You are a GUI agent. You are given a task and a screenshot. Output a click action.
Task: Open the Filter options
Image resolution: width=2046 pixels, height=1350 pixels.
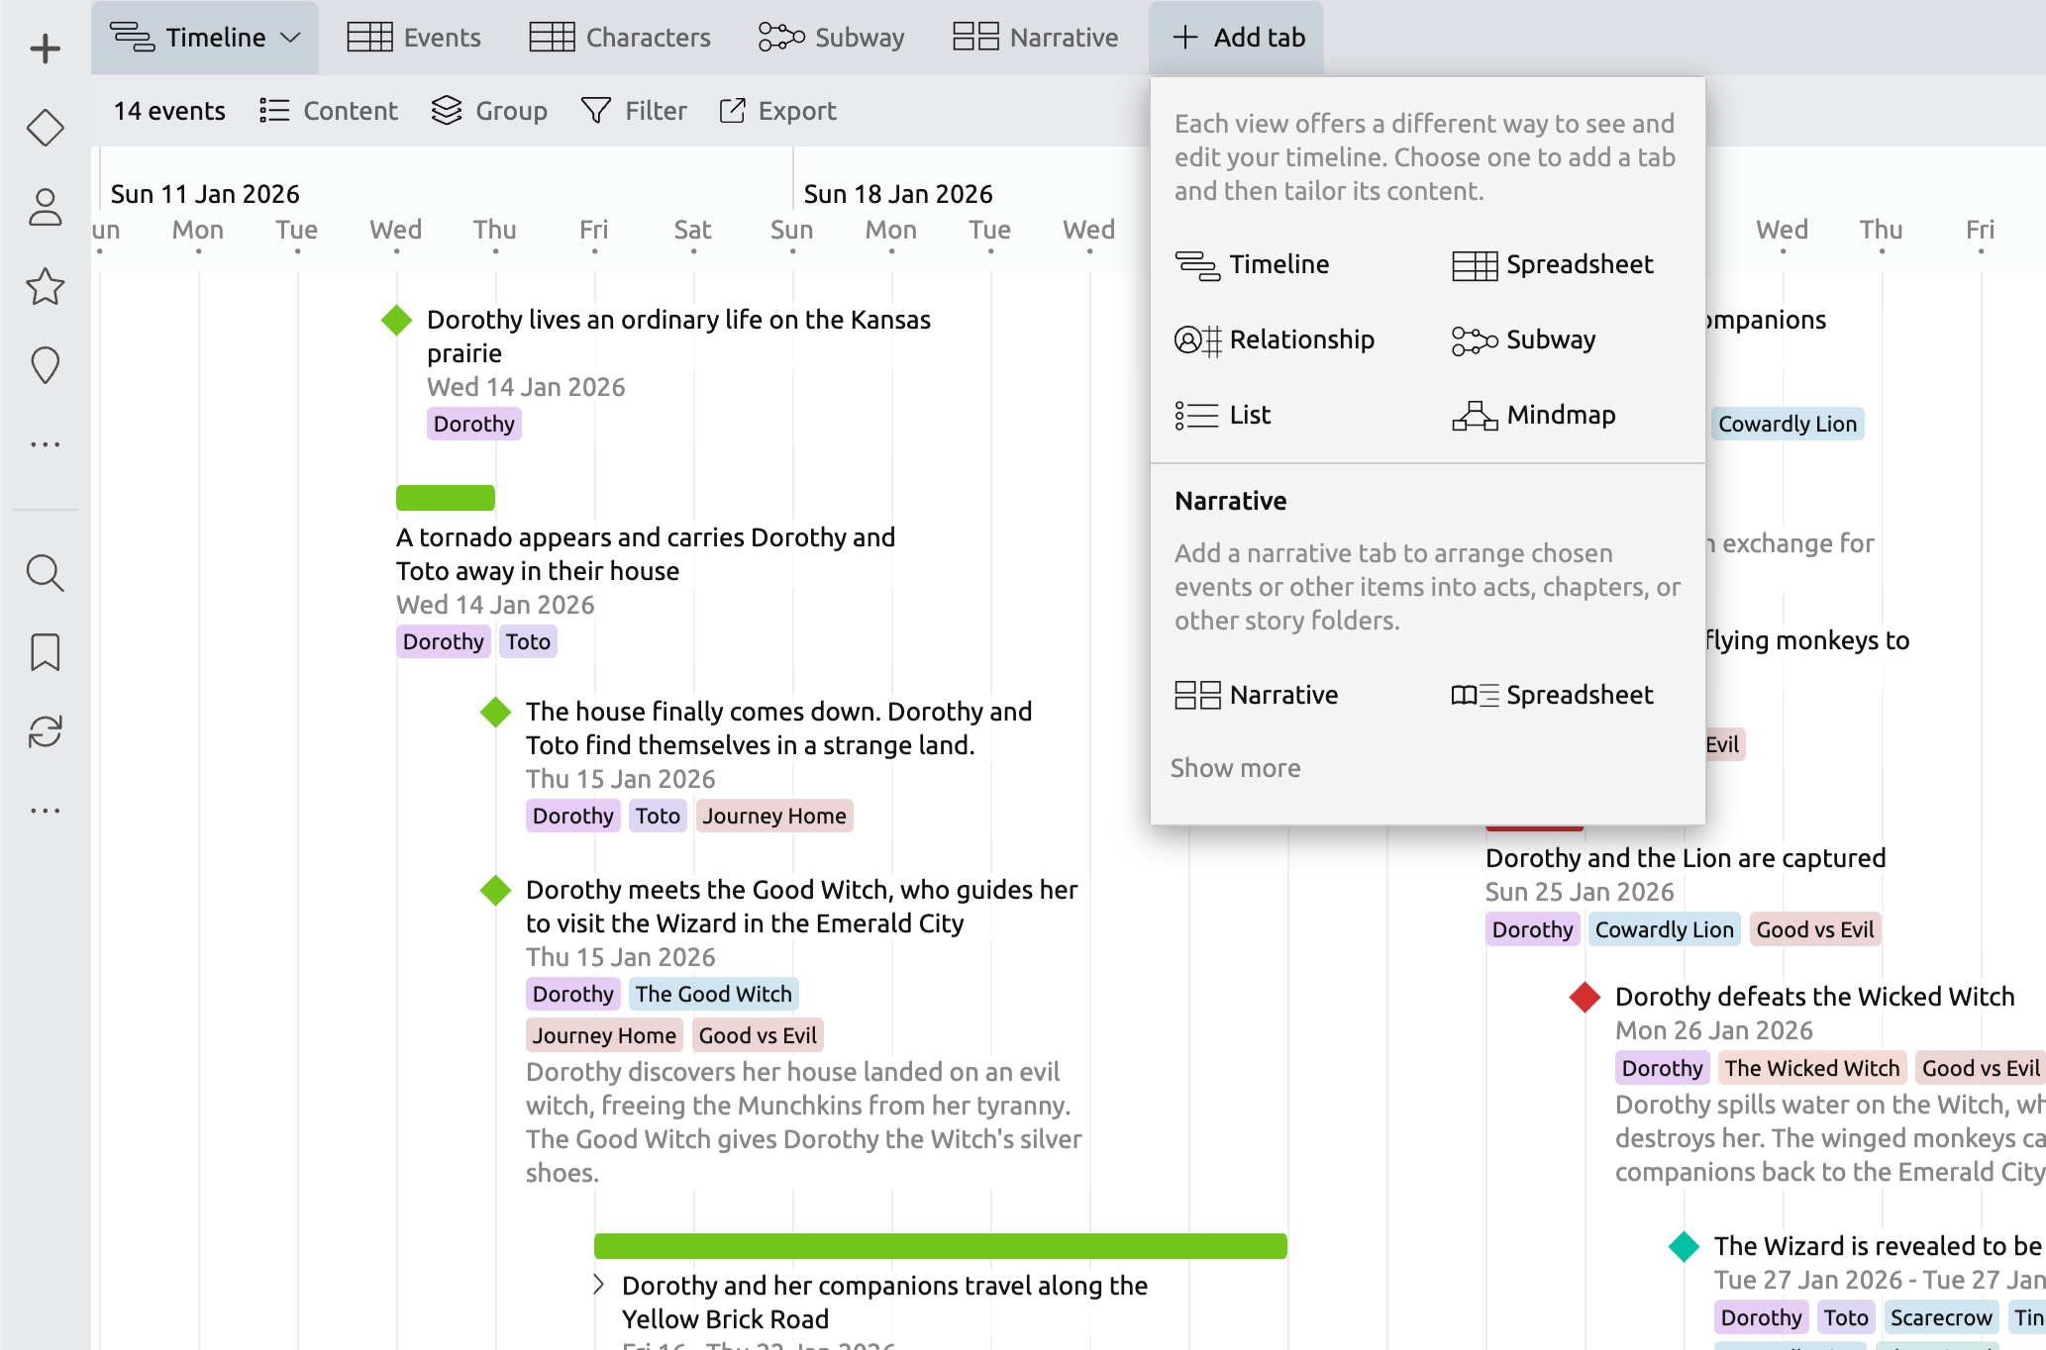point(634,111)
